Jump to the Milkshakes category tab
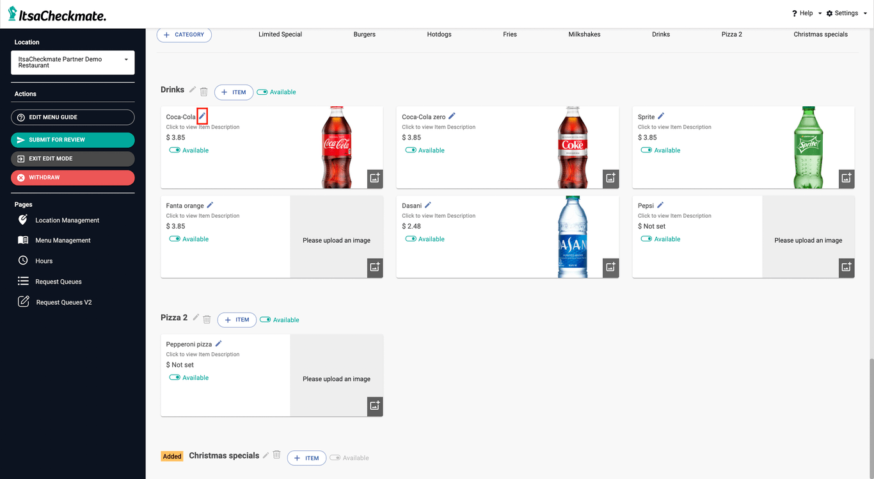The image size is (874, 479). click(584, 34)
